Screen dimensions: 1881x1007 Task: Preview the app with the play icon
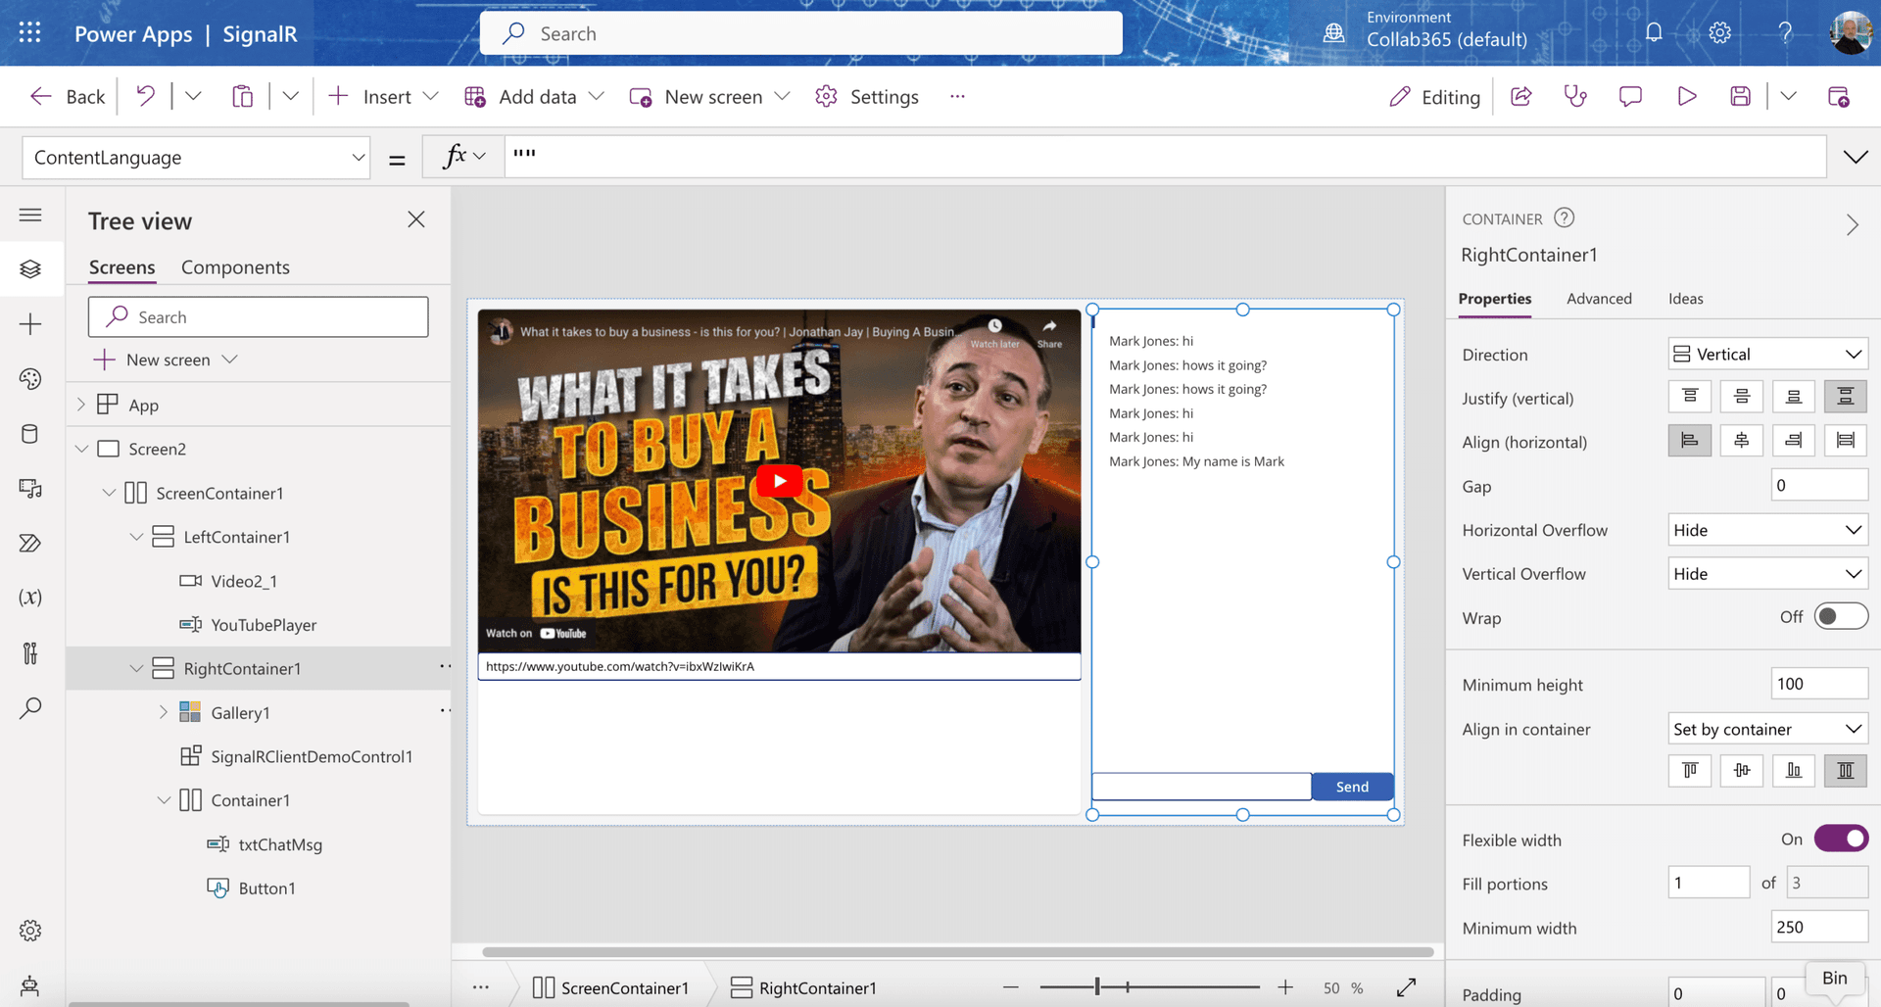1686,96
